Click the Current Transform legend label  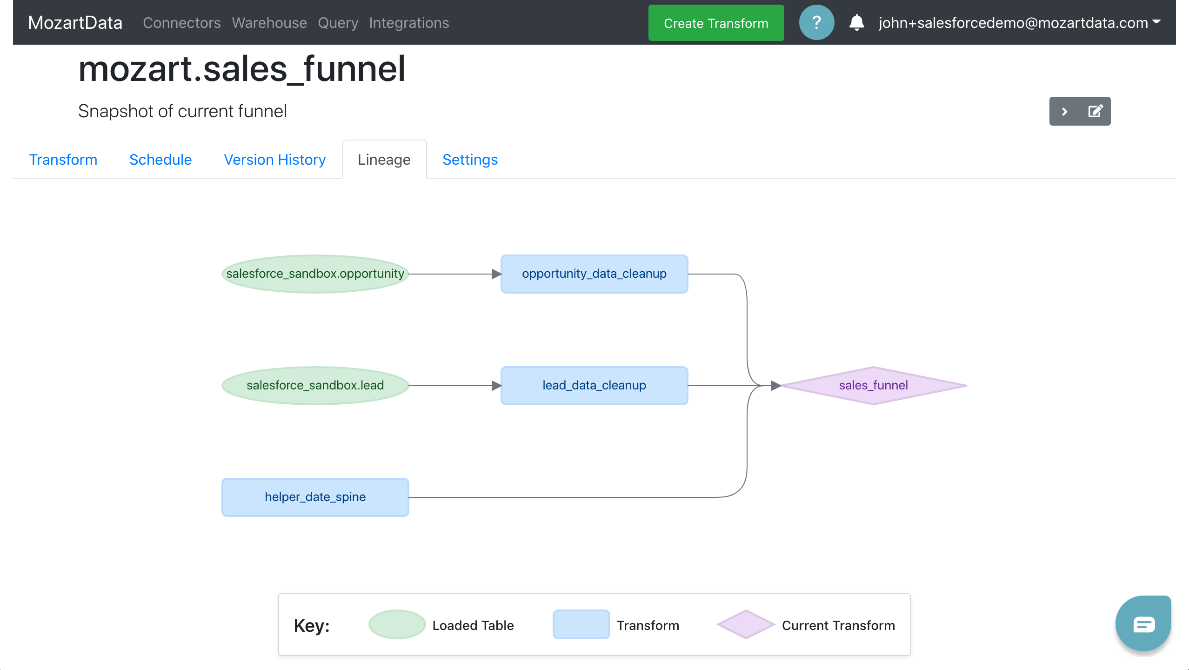pyautogui.click(x=838, y=625)
